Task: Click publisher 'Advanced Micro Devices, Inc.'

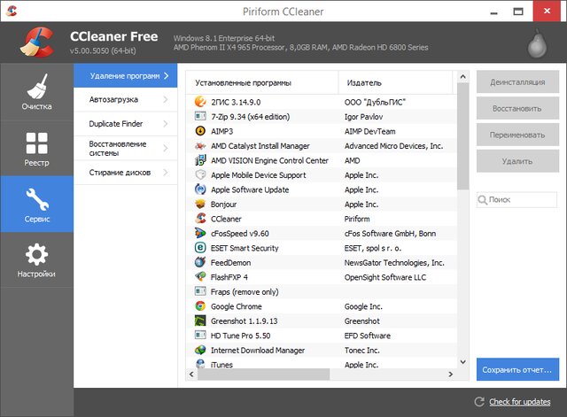Action: click(x=393, y=146)
